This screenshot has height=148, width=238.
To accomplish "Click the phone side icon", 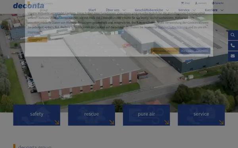I will click(x=233, y=45).
